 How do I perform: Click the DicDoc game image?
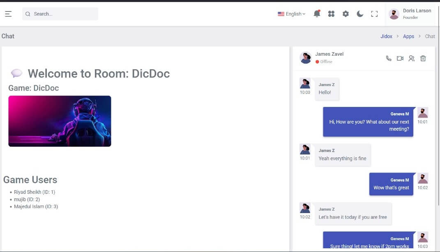pyautogui.click(x=60, y=121)
